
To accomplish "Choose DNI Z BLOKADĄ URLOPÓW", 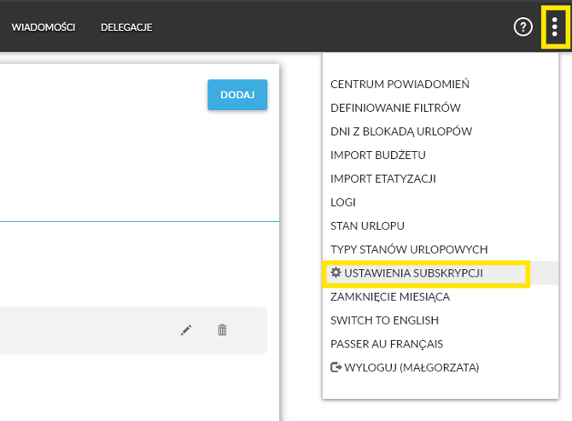I will click(401, 132).
